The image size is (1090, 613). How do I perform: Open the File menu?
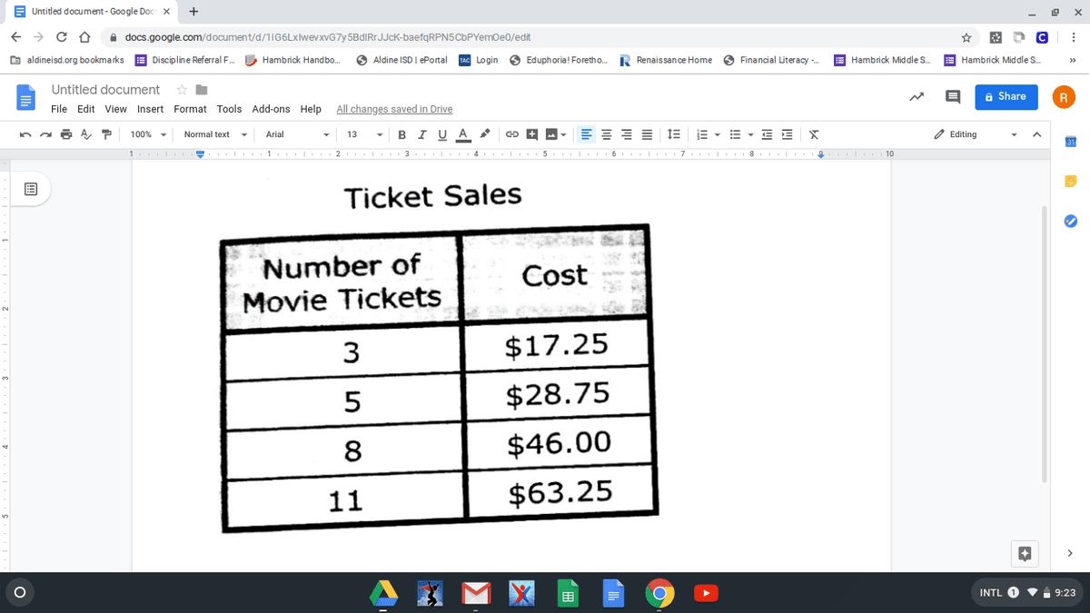[59, 109]
